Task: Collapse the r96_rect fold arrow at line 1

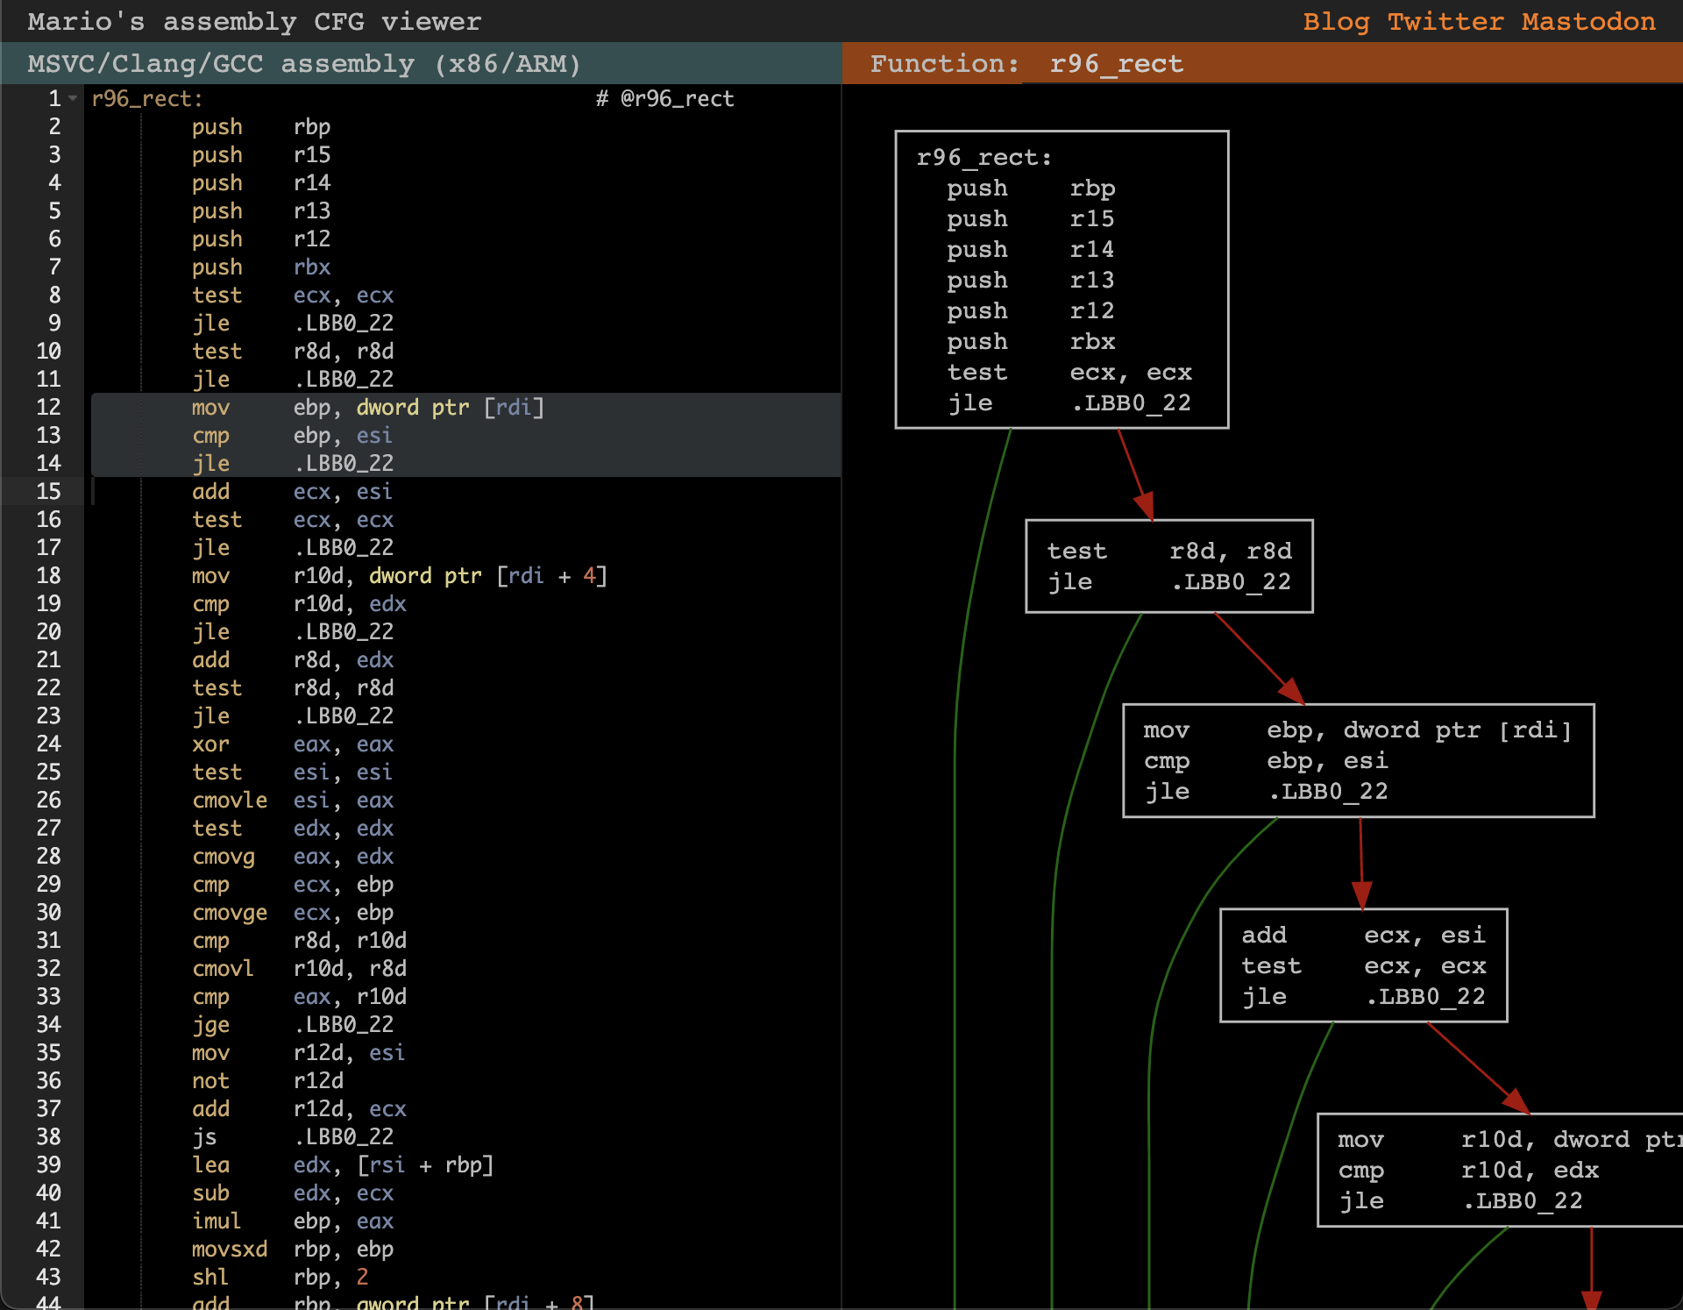Action: (x=74, y=99)
